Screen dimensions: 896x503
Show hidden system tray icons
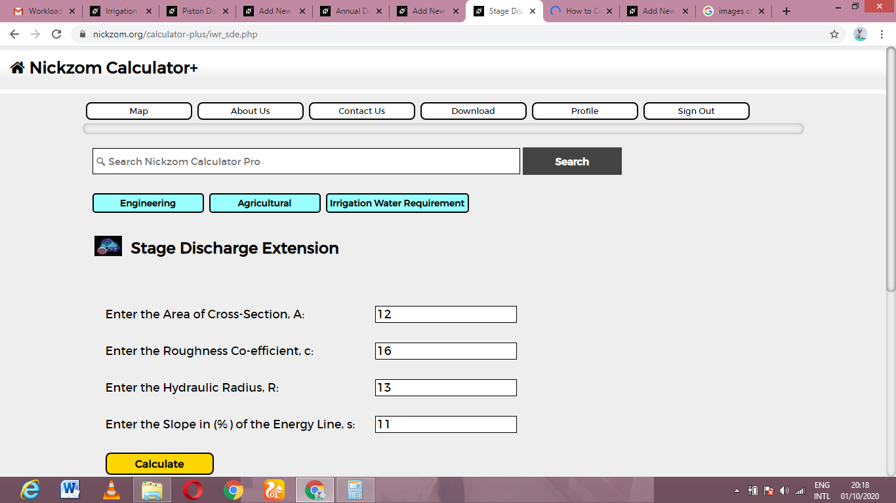click(736, 491)
